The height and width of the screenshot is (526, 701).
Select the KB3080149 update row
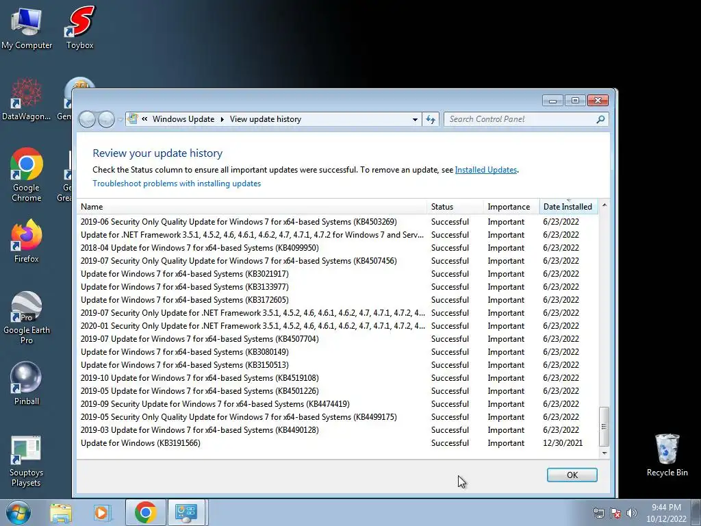[337, 352]
